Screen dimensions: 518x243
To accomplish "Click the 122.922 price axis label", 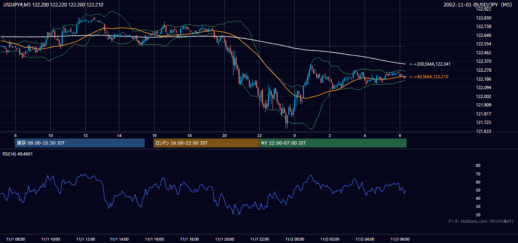I will pos(483,9).
